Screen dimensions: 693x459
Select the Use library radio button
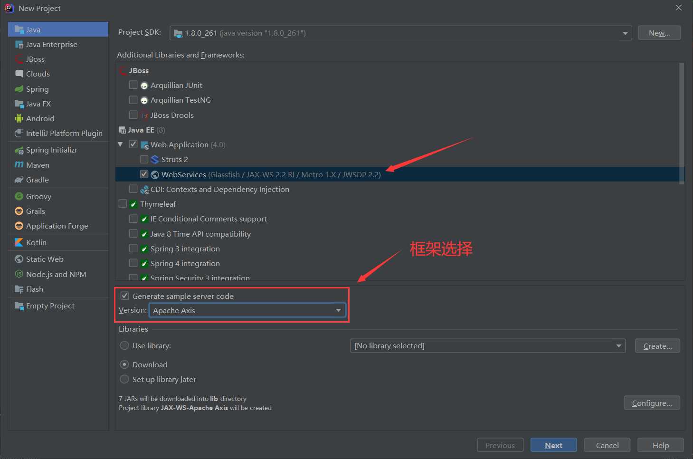(x=124, y=345)
